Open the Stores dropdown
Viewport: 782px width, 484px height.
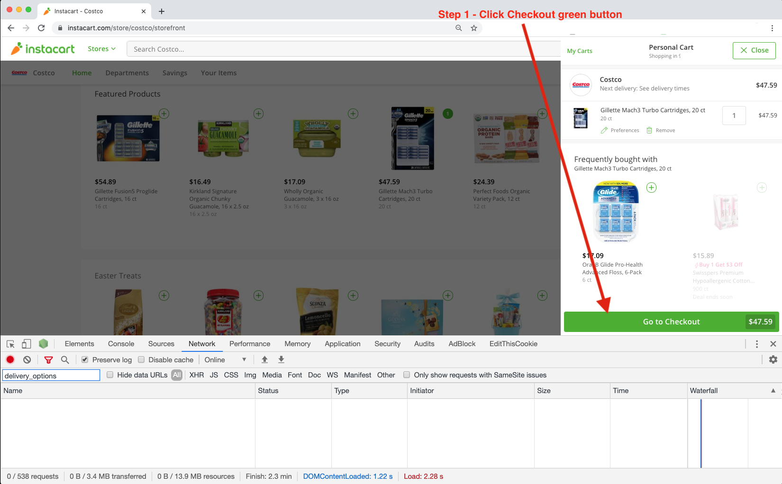[102, 49]
